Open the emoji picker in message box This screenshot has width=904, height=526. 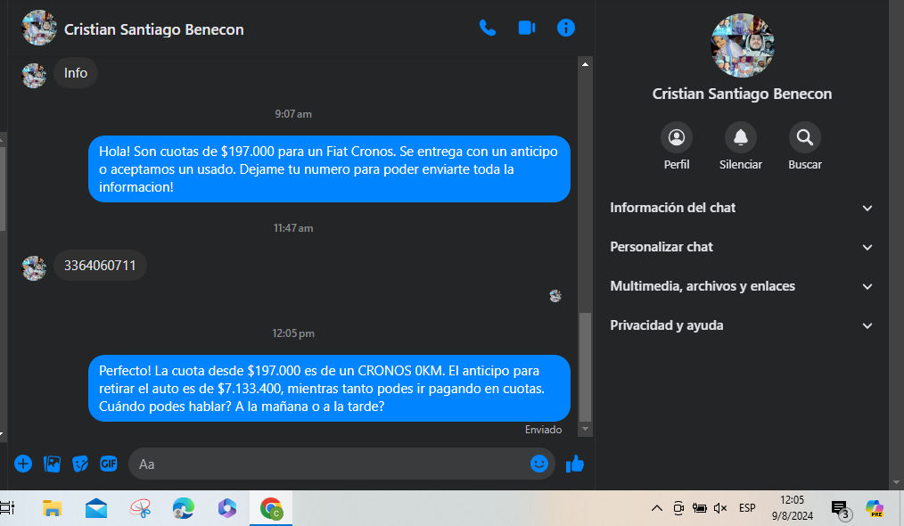pos(539,464)
